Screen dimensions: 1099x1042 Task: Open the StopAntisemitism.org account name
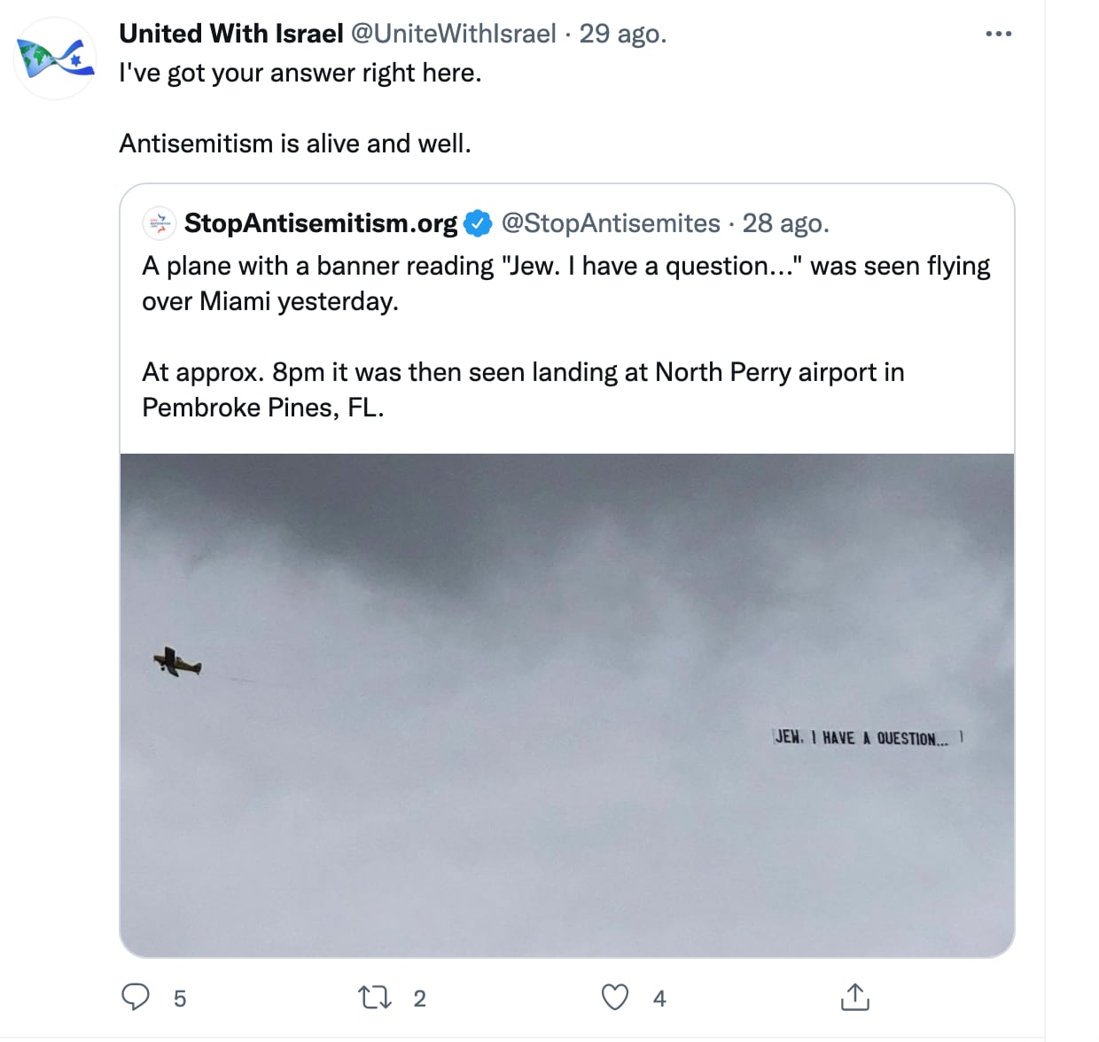tap(321, 223)
